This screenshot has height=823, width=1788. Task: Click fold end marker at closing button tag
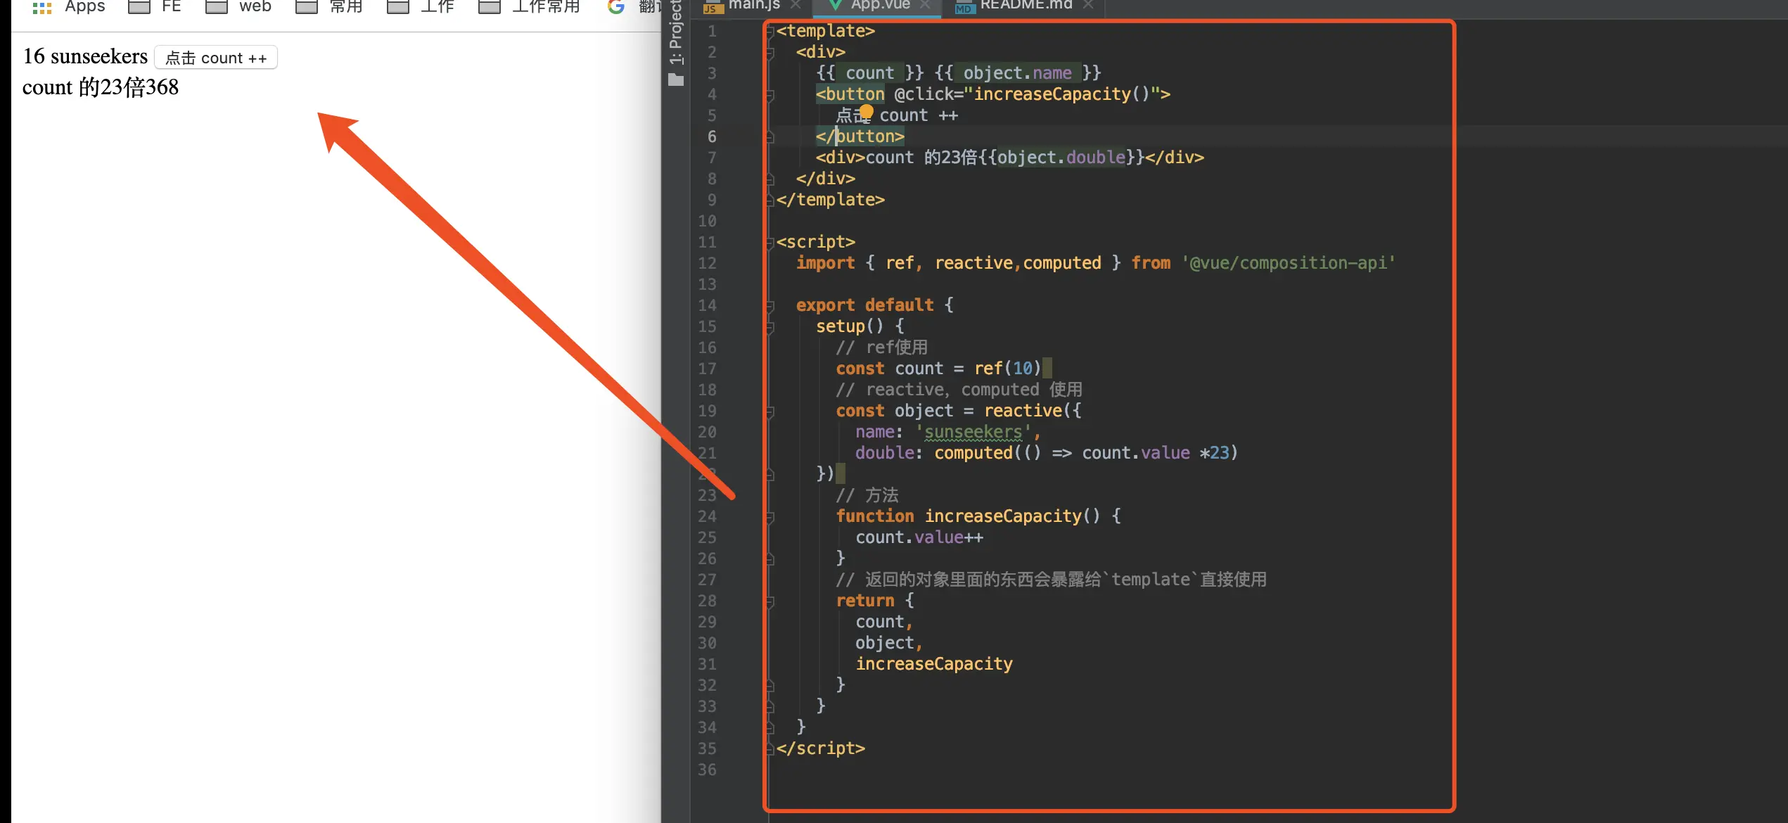(770, 137)
